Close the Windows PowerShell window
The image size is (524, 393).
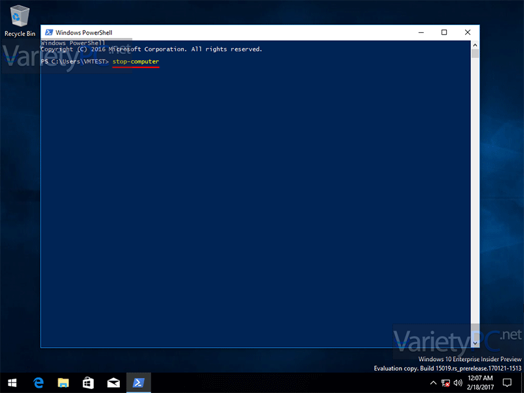468,32
